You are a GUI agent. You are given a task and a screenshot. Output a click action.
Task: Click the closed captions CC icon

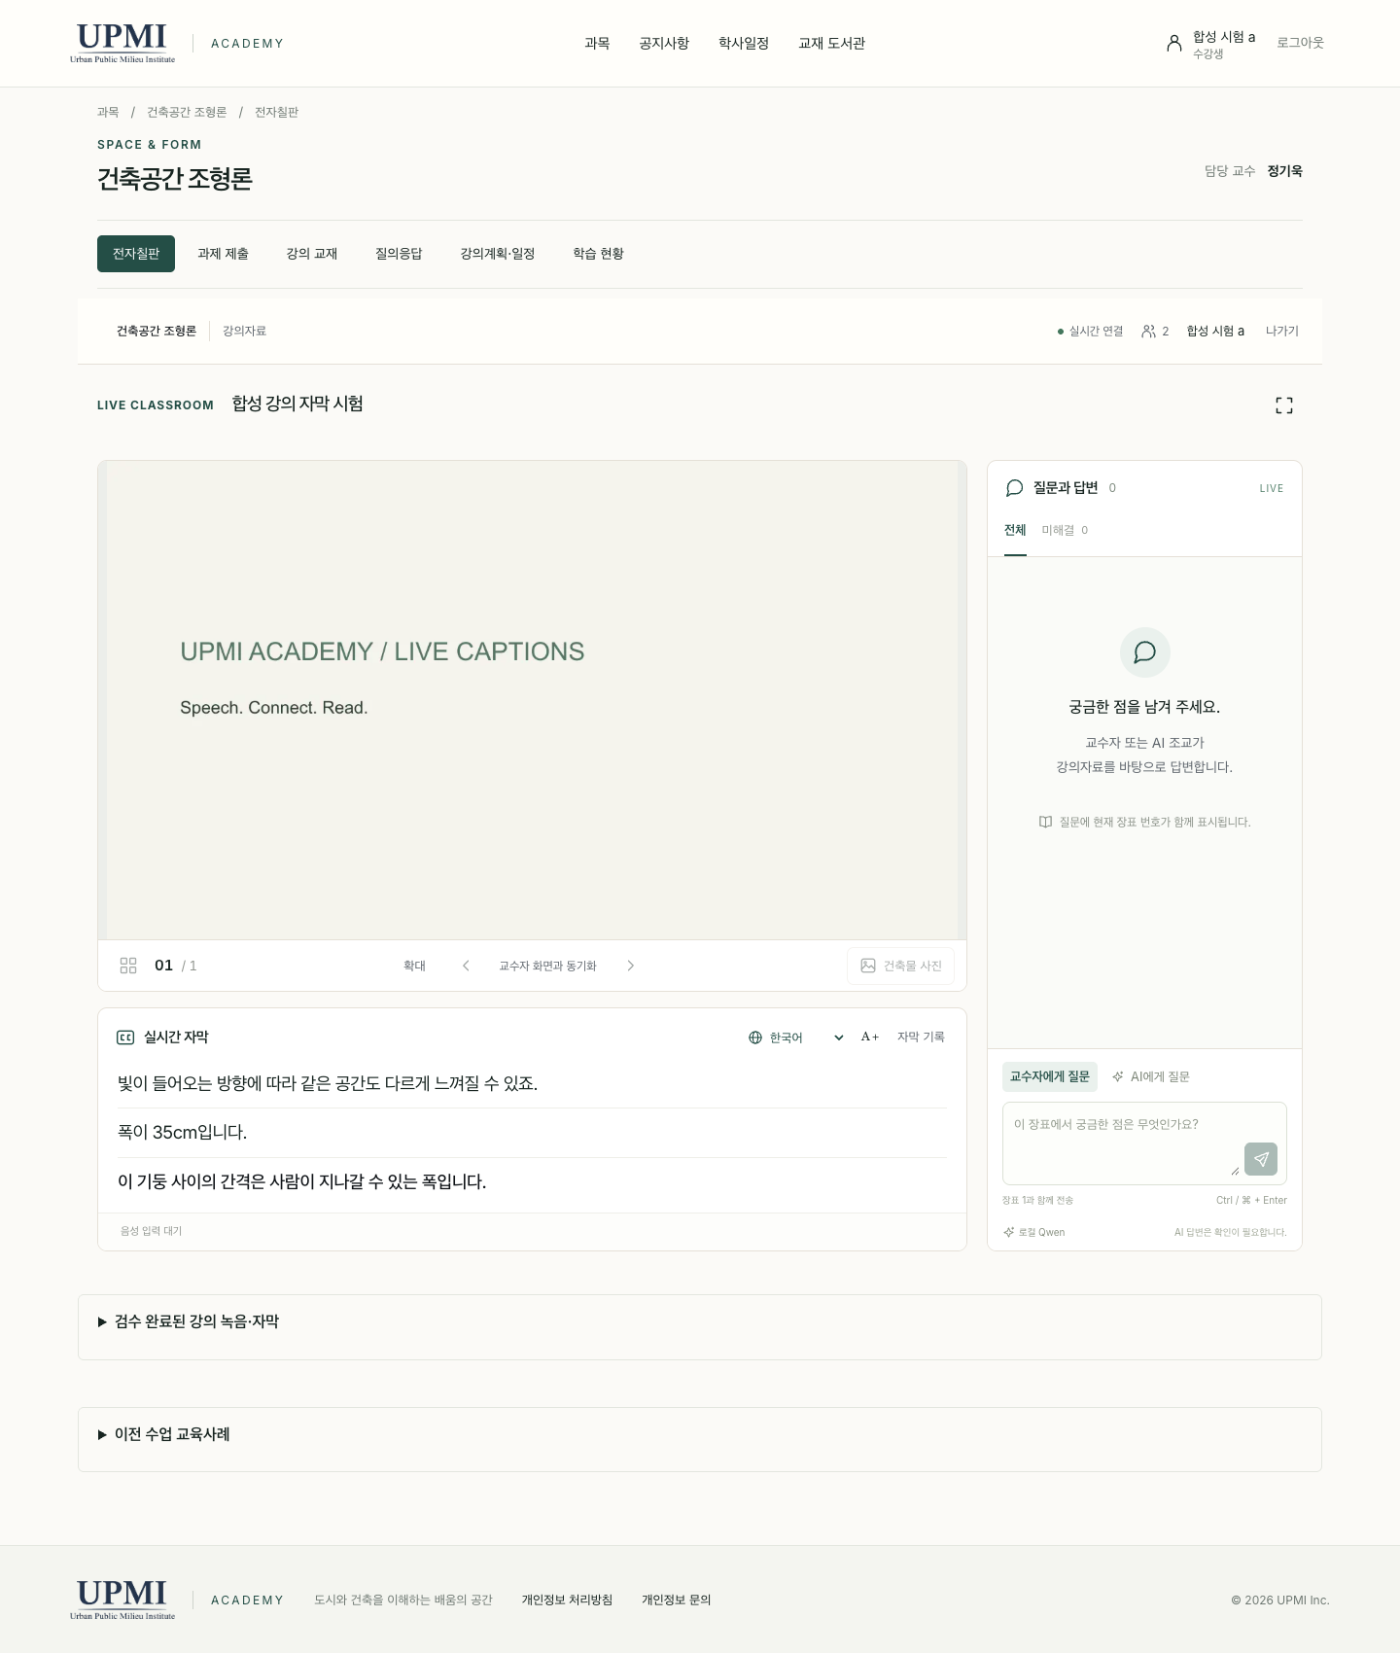[x=125, y=1038]
